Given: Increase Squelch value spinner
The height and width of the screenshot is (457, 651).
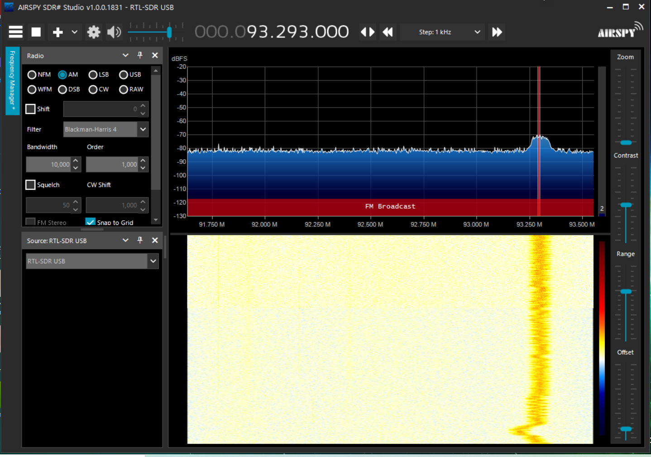Looking at the screenshot, I should 76,201.
